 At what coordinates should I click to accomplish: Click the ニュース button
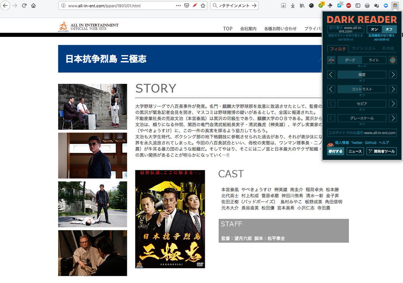[x=355, y=151]
